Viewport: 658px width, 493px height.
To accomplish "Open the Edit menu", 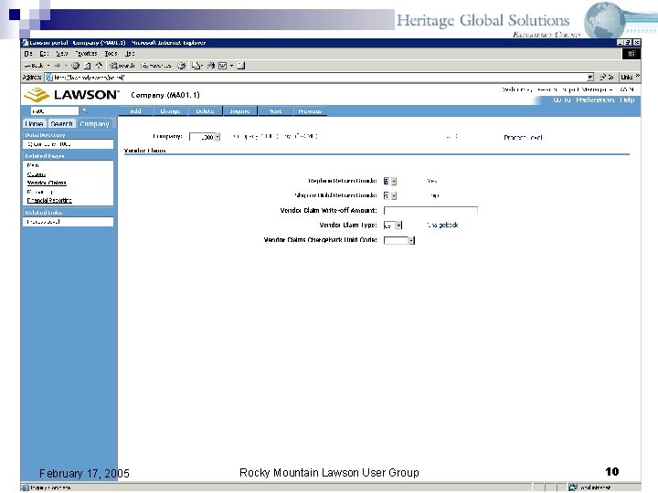I will click(x=44, y=54).
